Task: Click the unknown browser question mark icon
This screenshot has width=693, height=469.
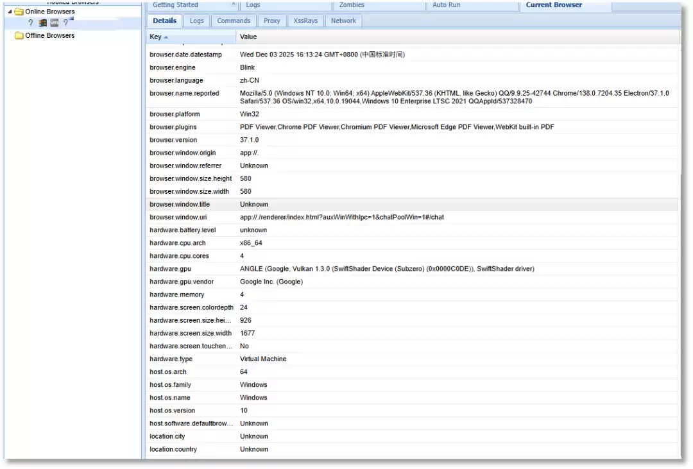Action: [x=30, y=23]
